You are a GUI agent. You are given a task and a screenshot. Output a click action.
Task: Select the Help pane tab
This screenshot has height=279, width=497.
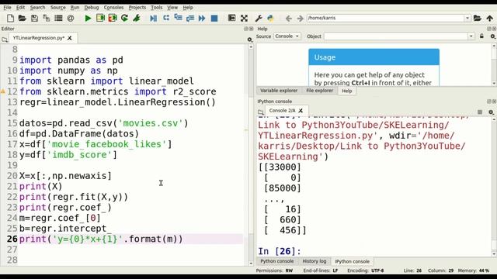(347, 91)
